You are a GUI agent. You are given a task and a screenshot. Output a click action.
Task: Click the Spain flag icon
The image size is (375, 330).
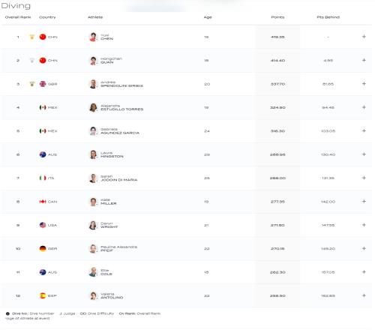tap(43, 295)
